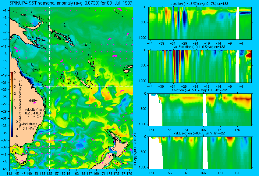The width and height of the screenshot is (259, 176).
Task: Click longitude tick label 155 on map axis
Action: pyautogui.click(x=49, y=173)
